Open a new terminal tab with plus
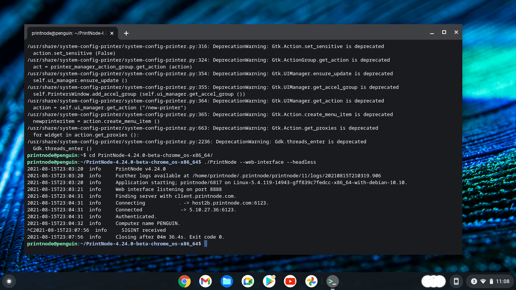This screenshot has width=516, height=290. (126, 33)
